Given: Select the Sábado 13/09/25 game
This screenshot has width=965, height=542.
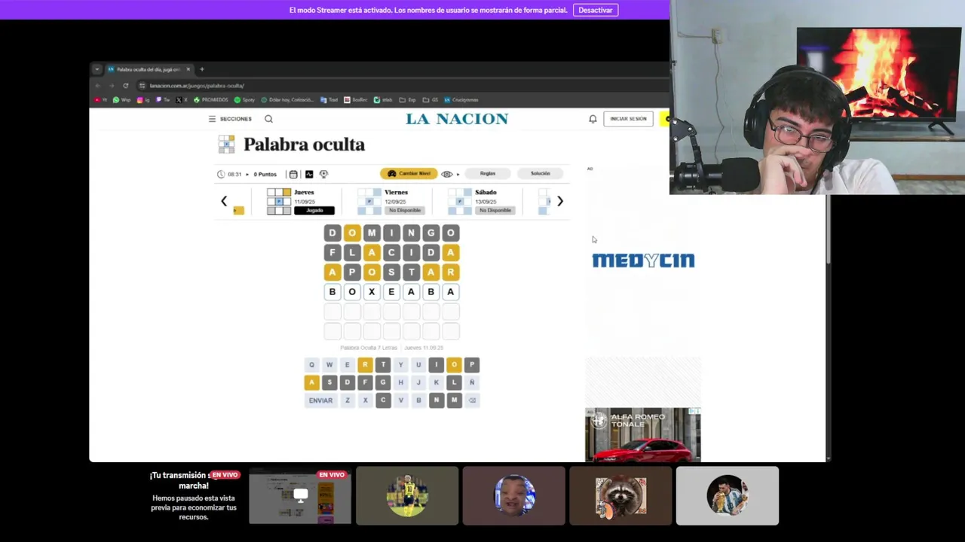Looking at the screenshot, I should [482, 201].
